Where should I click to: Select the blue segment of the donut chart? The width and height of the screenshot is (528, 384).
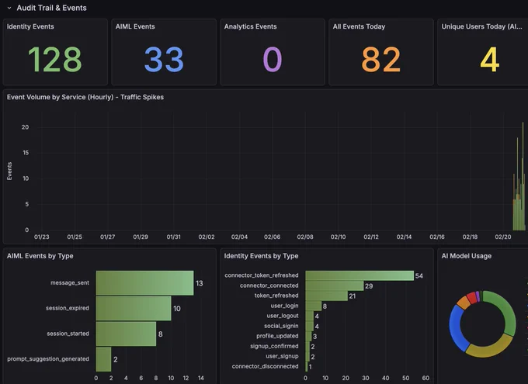coord(455,328)
